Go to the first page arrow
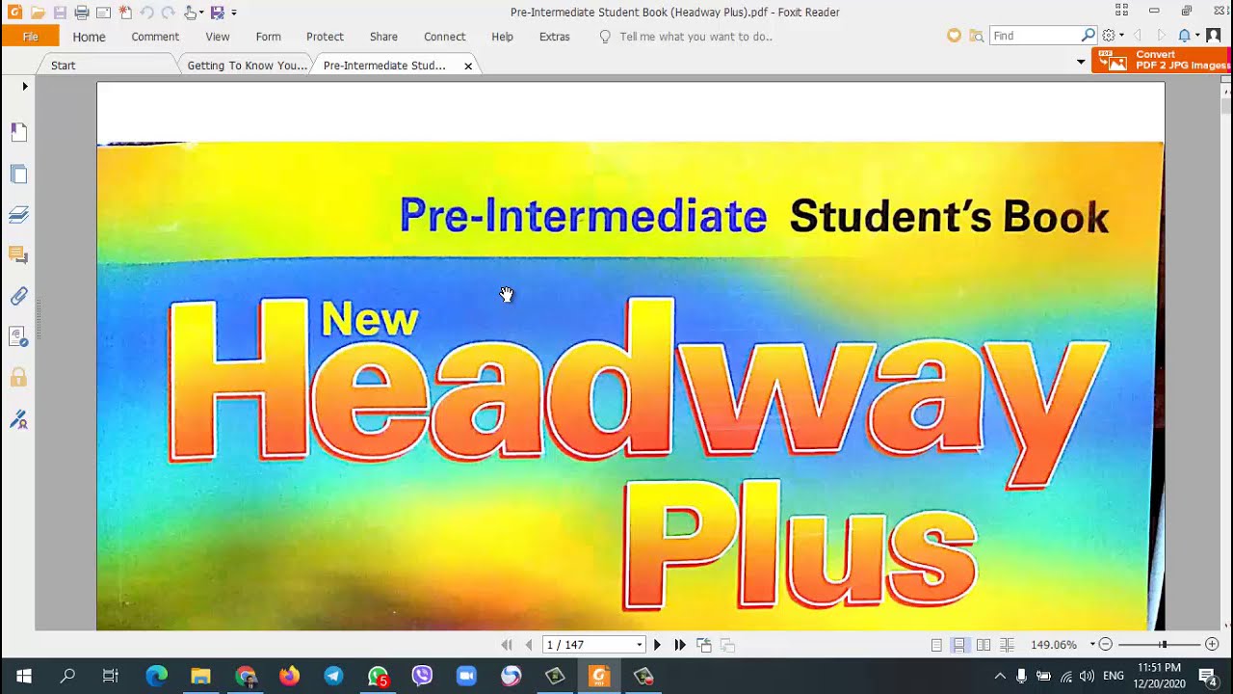The height and width of the screenshot is (694, 1233). [x=507, y=645]
